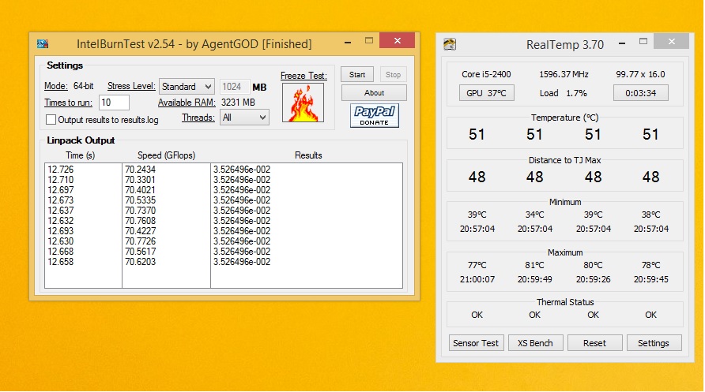
Task: Open the About dialog
Action: click(375, 93)
